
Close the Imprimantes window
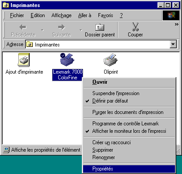tap(176, 5)
